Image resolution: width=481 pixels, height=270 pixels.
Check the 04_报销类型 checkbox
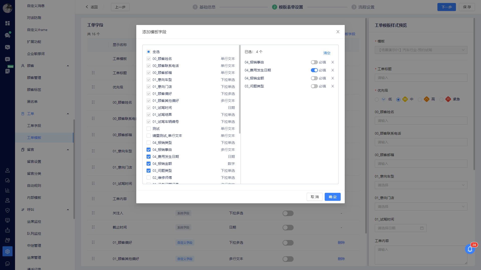pos(149,143)
